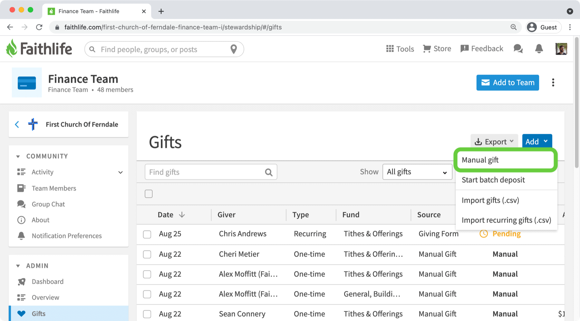Select the Sean Connery gift checkbox
The image size is (580, 321).
pos(147,314)
